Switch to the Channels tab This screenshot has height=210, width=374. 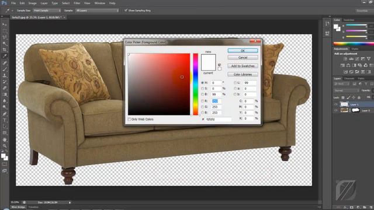point(349,78)
